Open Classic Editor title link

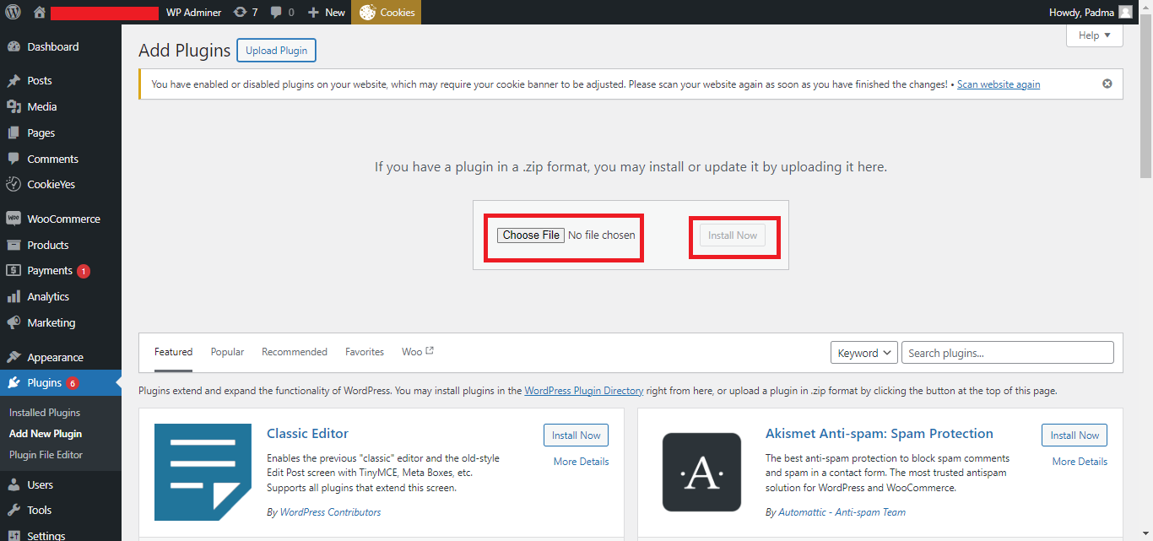(x=307, y=434)
